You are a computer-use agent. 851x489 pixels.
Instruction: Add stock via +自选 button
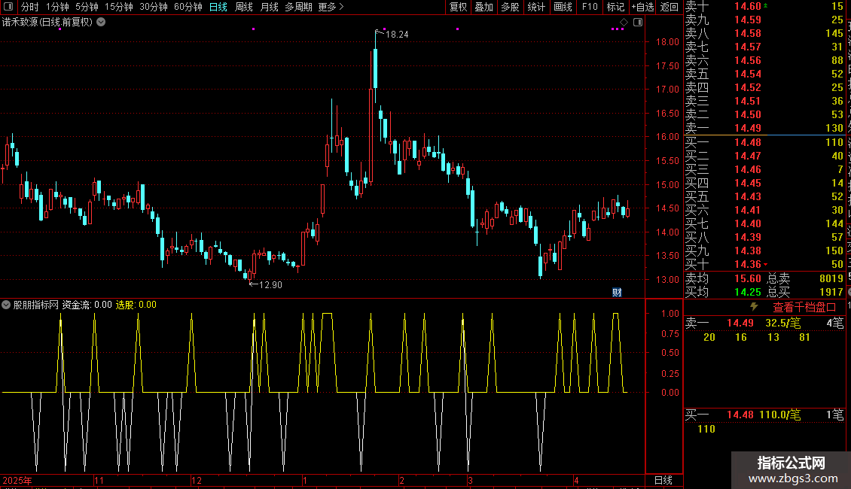[x=642, y=7]
